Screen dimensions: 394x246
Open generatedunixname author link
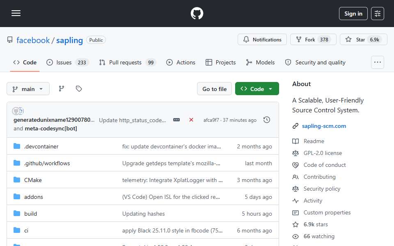[x=54, y=120]
